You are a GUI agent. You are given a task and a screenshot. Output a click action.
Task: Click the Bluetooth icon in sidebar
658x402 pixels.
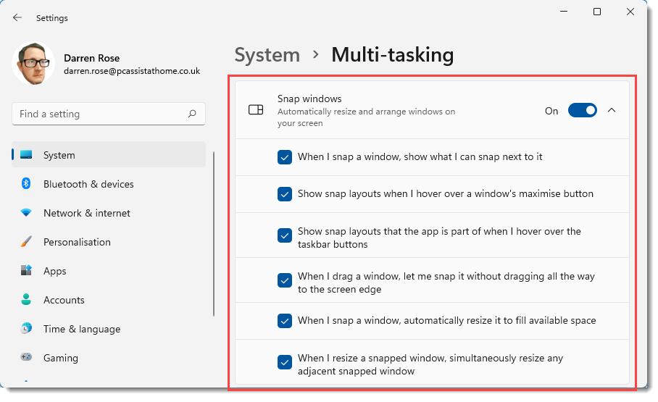tap(26, 183)
